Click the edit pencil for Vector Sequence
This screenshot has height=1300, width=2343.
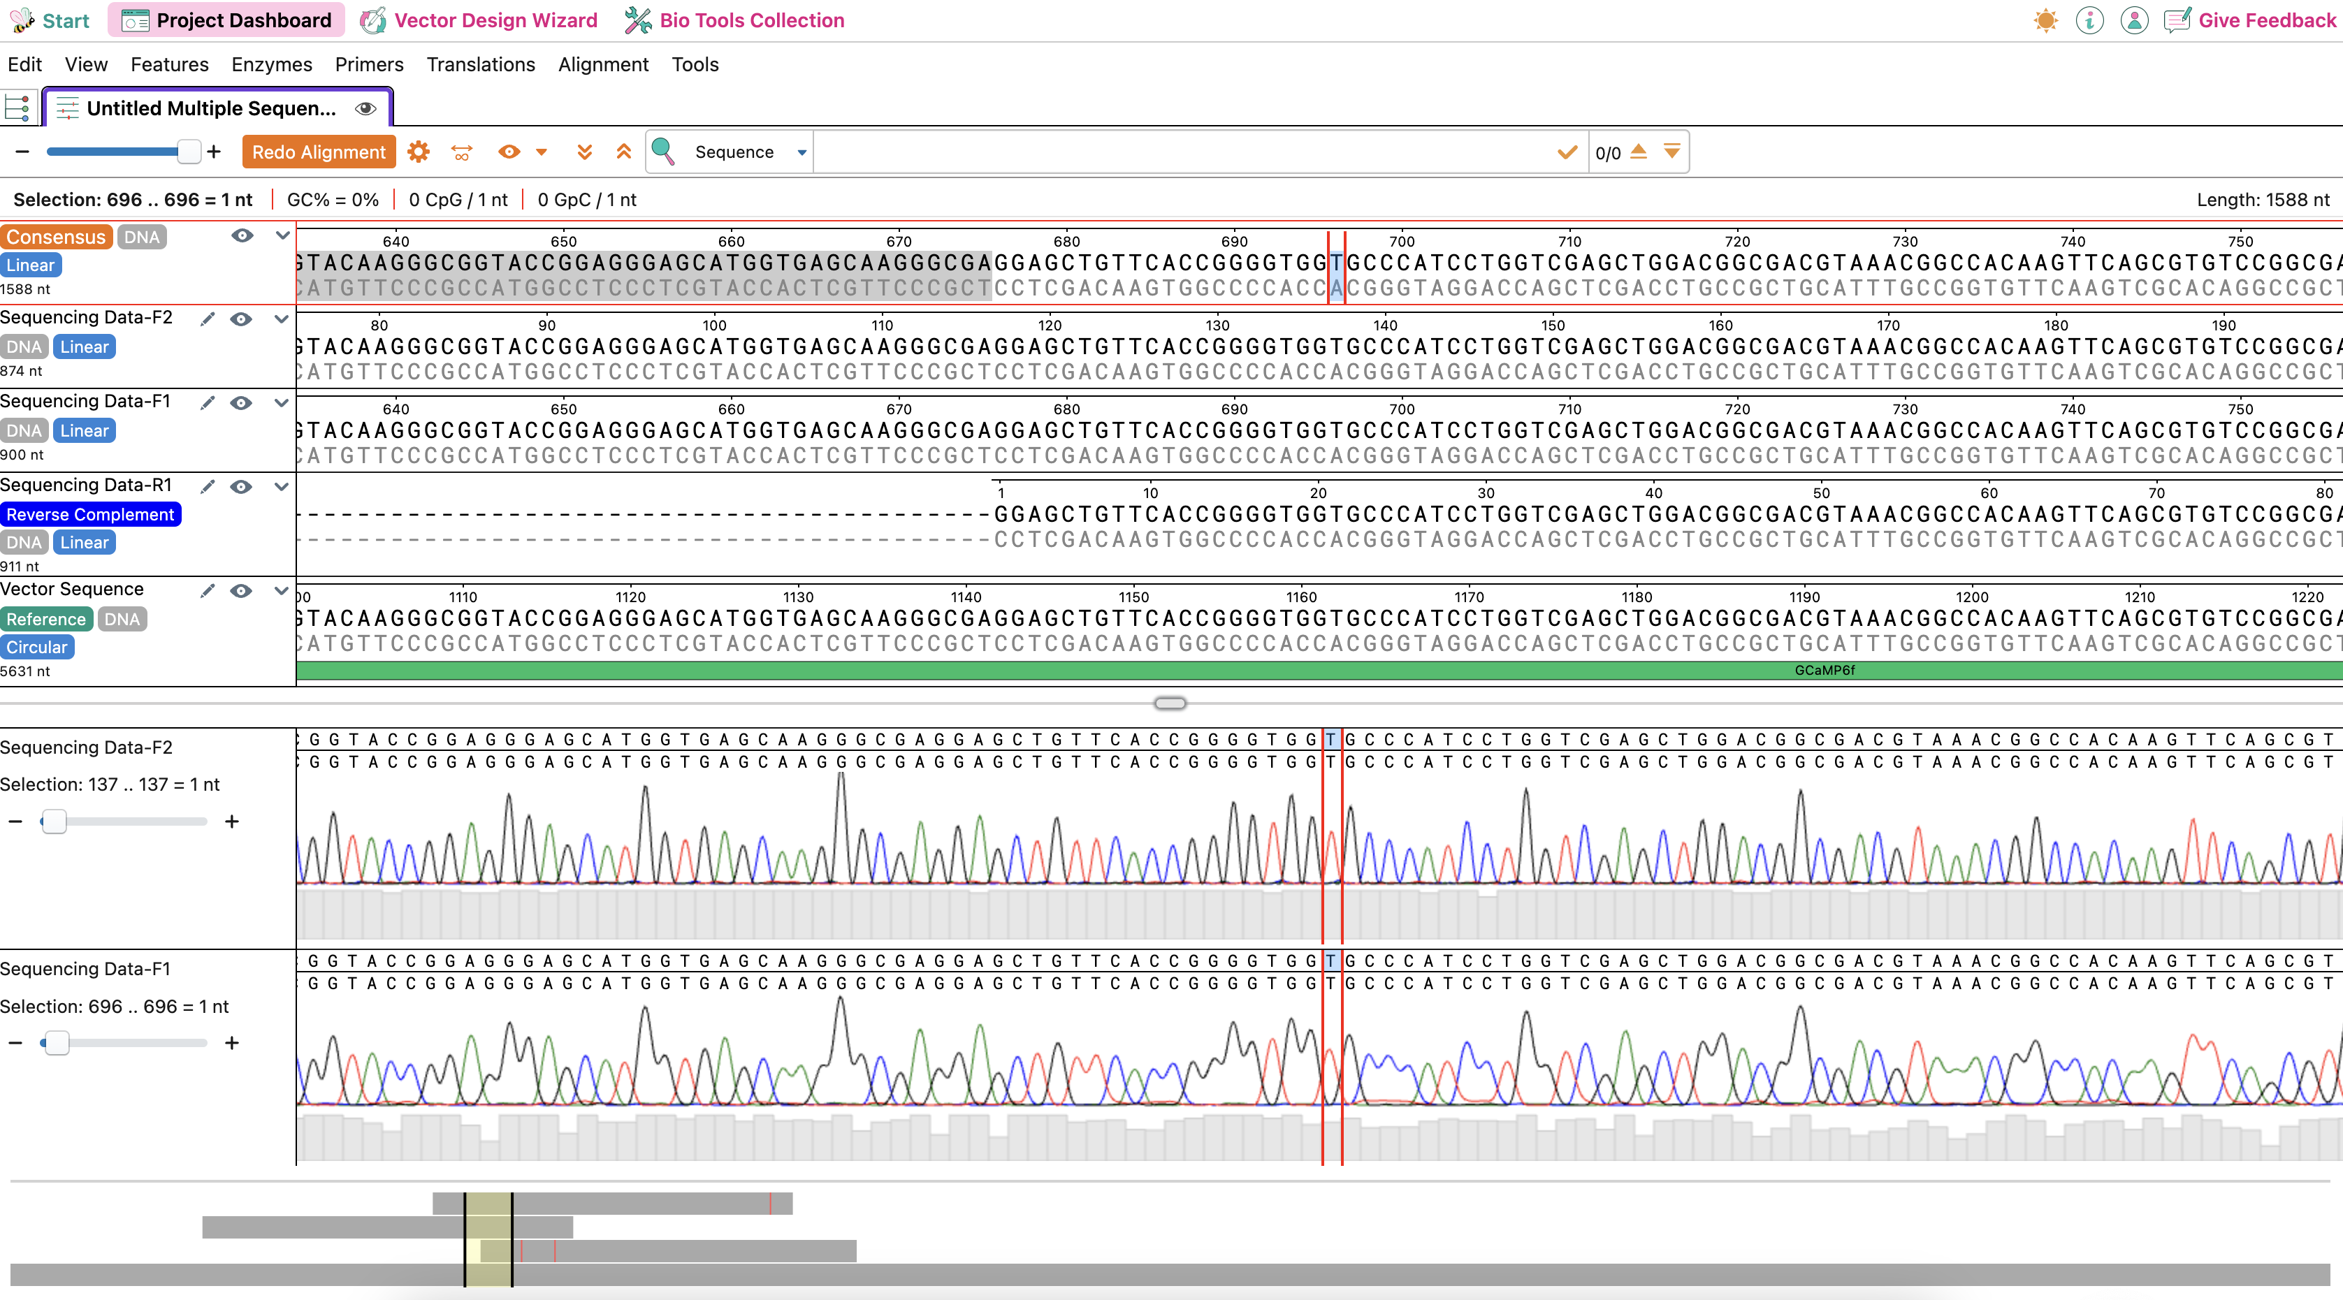(x=208, y=591)
